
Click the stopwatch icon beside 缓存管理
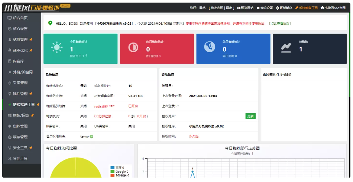click(x=10, y=137)
